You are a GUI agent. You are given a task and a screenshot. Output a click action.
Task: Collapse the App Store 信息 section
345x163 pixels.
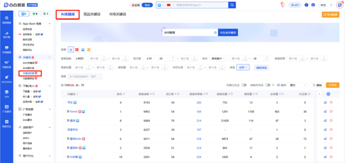coord(50,24)
